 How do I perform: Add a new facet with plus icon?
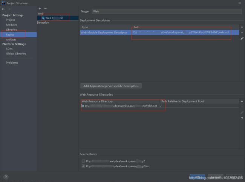[x=40, y=9]
